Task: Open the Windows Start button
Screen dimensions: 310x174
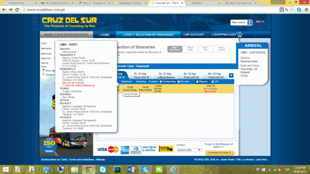Action: pyautogui.click(x=5, y=169)
